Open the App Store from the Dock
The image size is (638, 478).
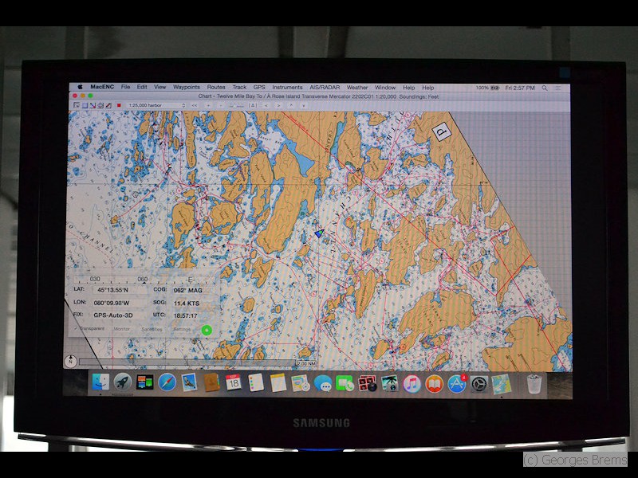point(456,384)
